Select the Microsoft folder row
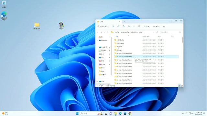The image size is (207, 116). (x=146, y=46)
